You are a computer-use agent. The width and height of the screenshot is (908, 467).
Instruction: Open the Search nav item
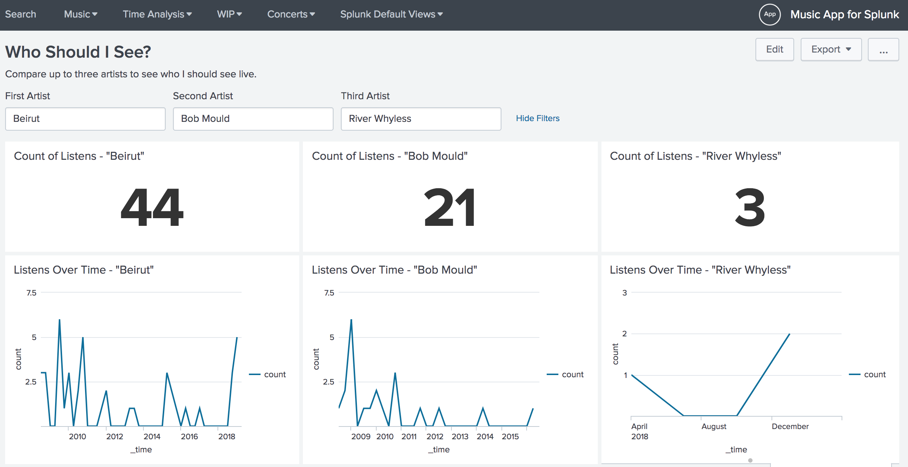[x=20, y=14]
